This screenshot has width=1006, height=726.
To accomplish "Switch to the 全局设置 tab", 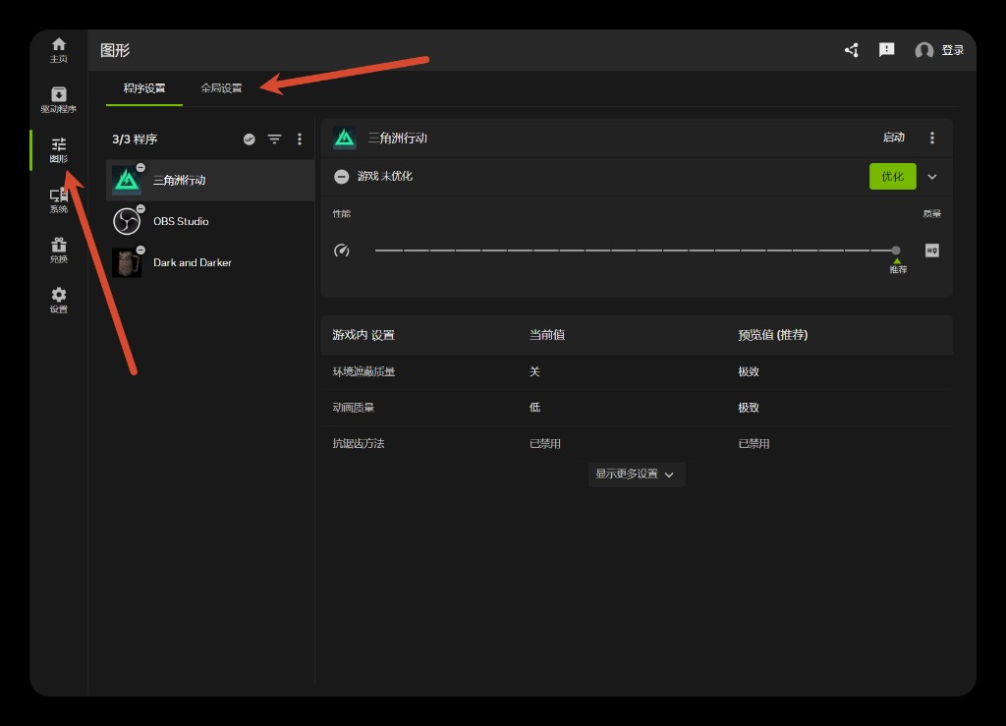I will click(x=221, y=87).
